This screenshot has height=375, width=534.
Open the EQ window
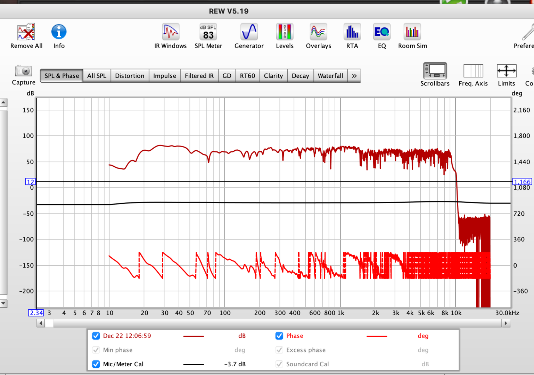click(x=382, y=32)
